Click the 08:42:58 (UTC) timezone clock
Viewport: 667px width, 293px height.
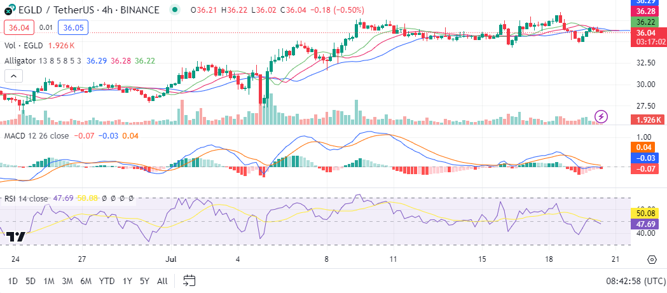pyautogui.click(x=636, y=281)
